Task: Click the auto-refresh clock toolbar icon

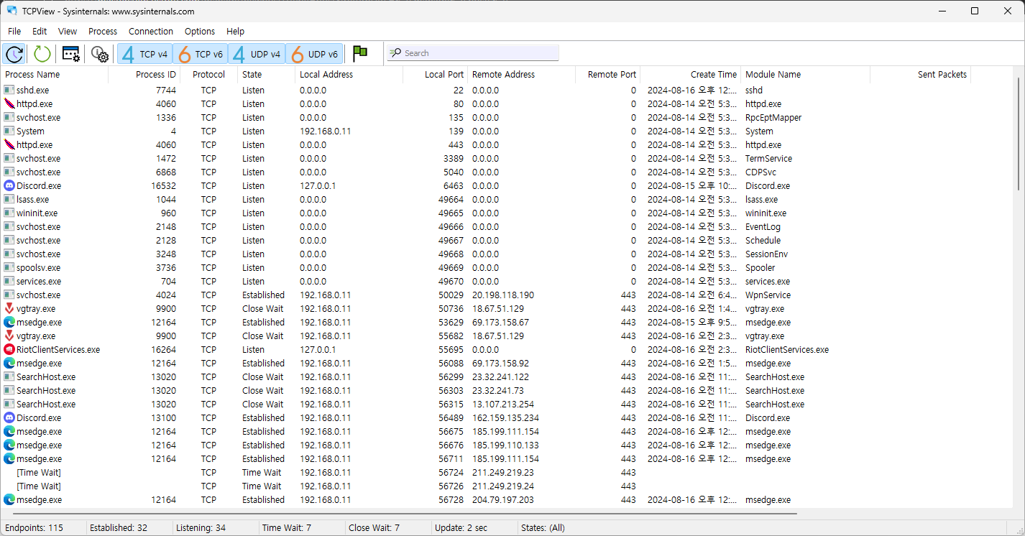Action: [x=14, y=54]
